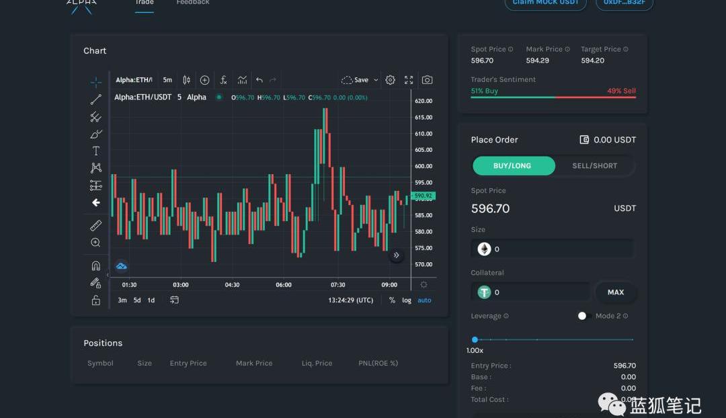Select the SELL/SHORT tab
Image resolution: width=726 pixels, height=418 pixels.
point(594,166)
